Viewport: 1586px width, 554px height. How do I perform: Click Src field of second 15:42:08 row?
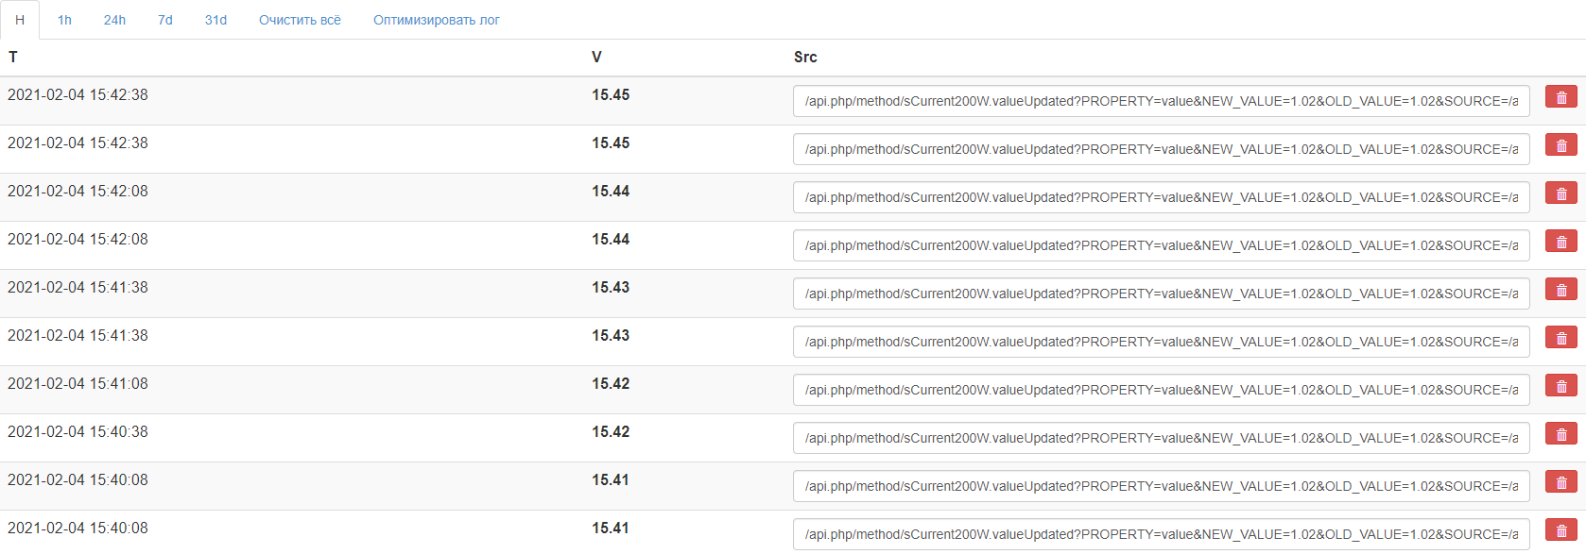click(x=1161, y=245)
